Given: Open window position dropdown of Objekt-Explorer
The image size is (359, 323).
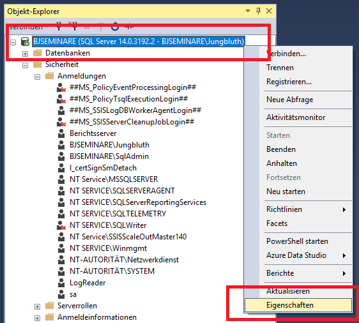Looking at the screenshot, I should pos(247,11).
